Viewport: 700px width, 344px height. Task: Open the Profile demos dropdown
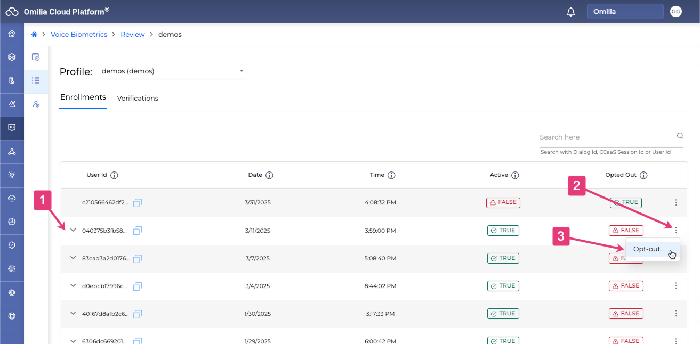tap(173, 71)
